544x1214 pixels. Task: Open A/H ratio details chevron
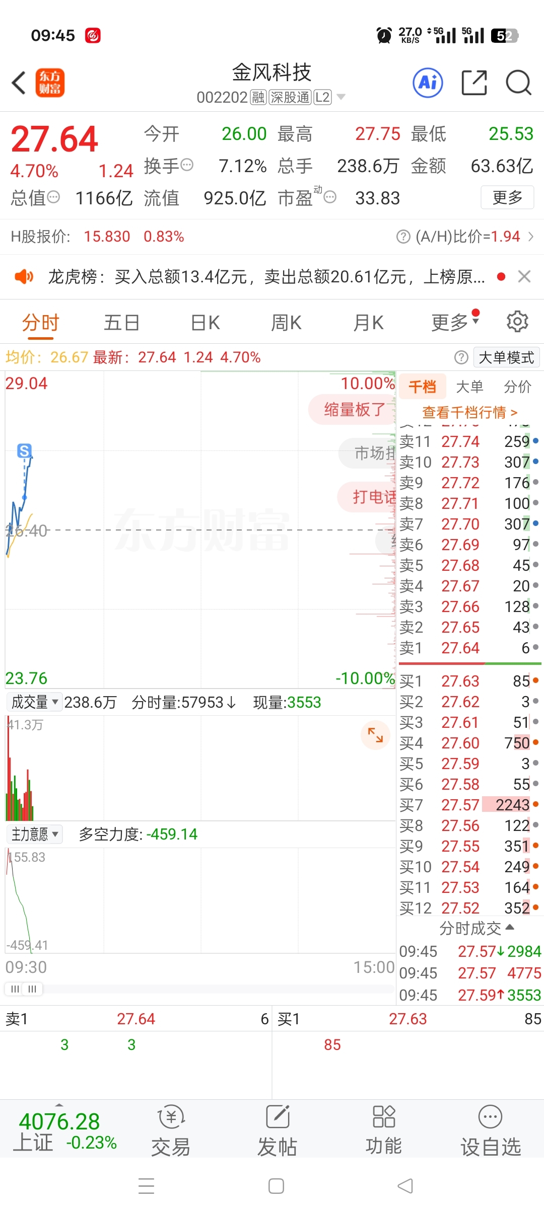coord(530,236)
